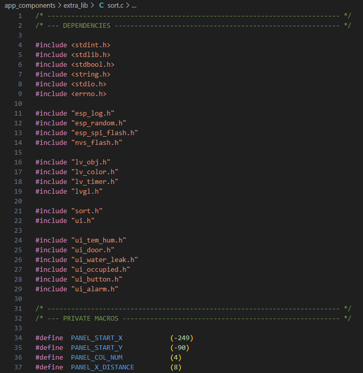The image size is (363, 373).
Task: Click on "ui_alarm.h" include
Action: pos(94,289)
